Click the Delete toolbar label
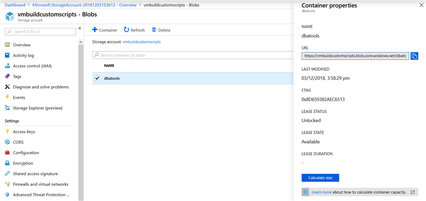The image size is (426, 201). (164, 30)
